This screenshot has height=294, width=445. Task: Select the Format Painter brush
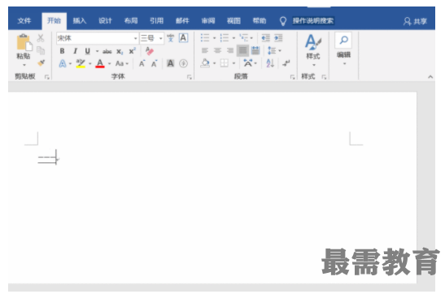pyautogui.click(x=41, y=63)
